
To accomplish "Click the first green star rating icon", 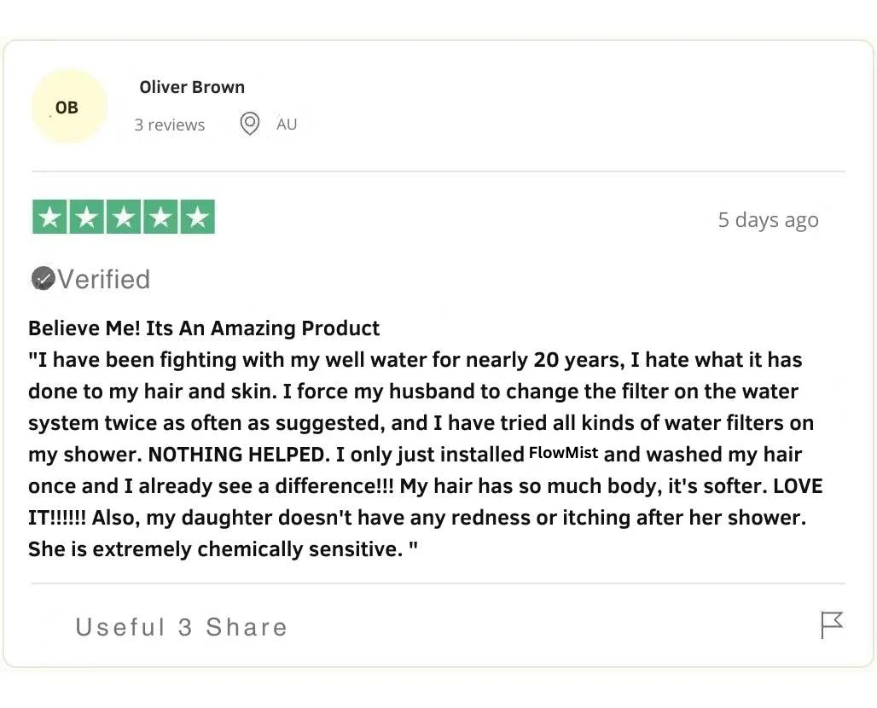I will pos(49,217).
